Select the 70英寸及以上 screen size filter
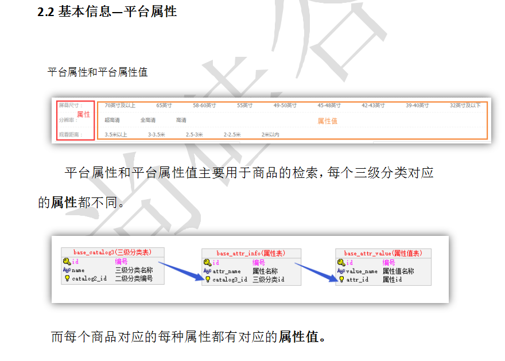 120,106
